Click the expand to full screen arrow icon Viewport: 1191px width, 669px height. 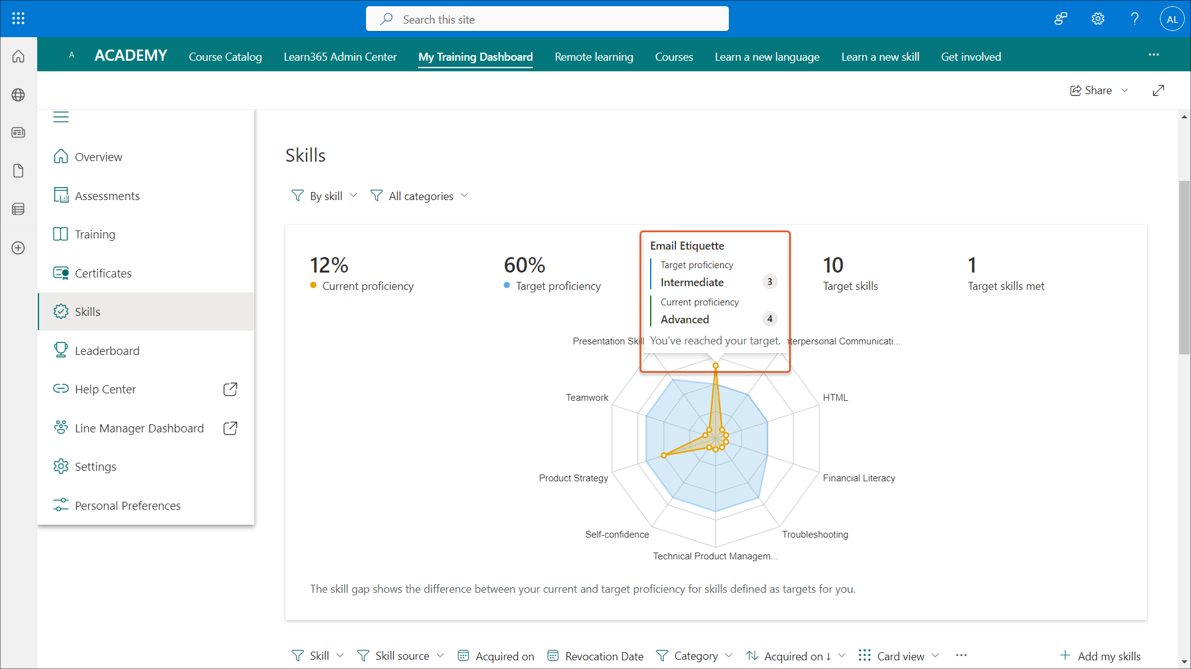pyautogui.click(x=1158, y=90)
